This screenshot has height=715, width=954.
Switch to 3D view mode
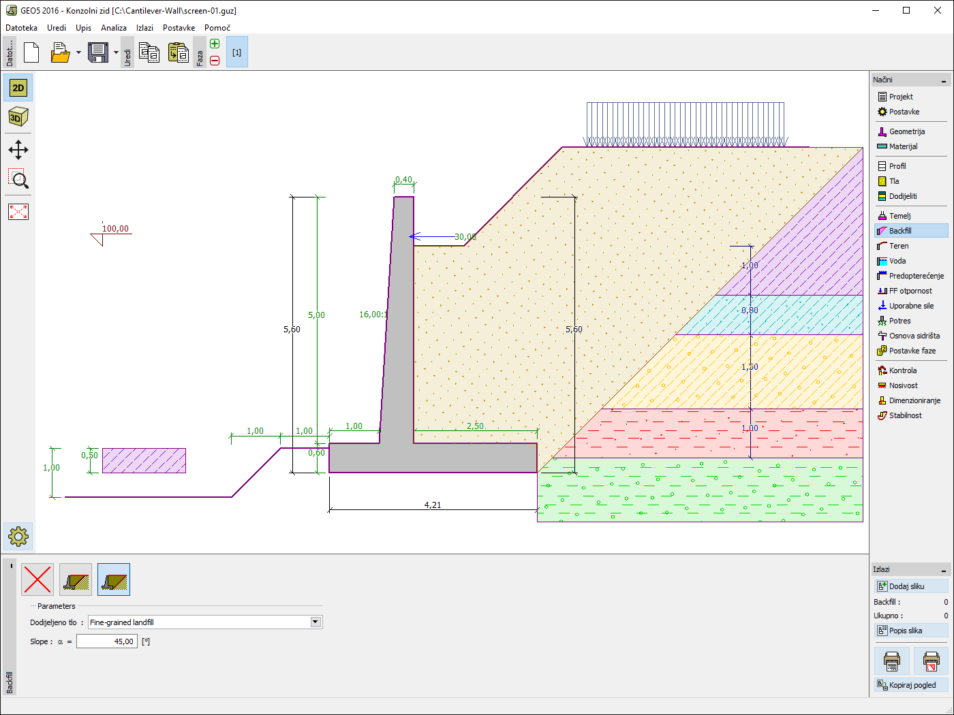click(x=18, y=117)
